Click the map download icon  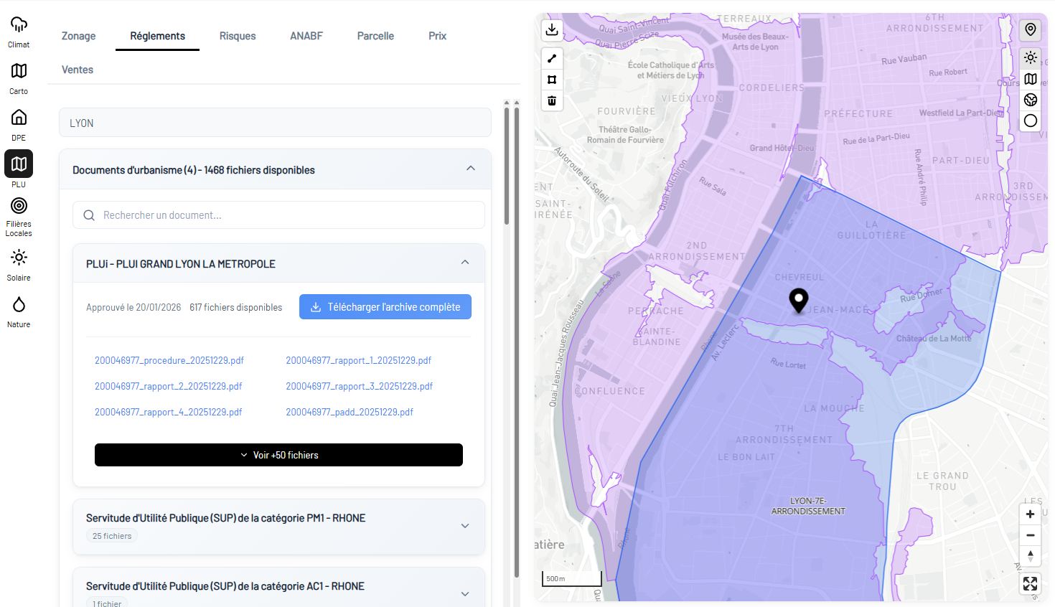coord(552,29)
